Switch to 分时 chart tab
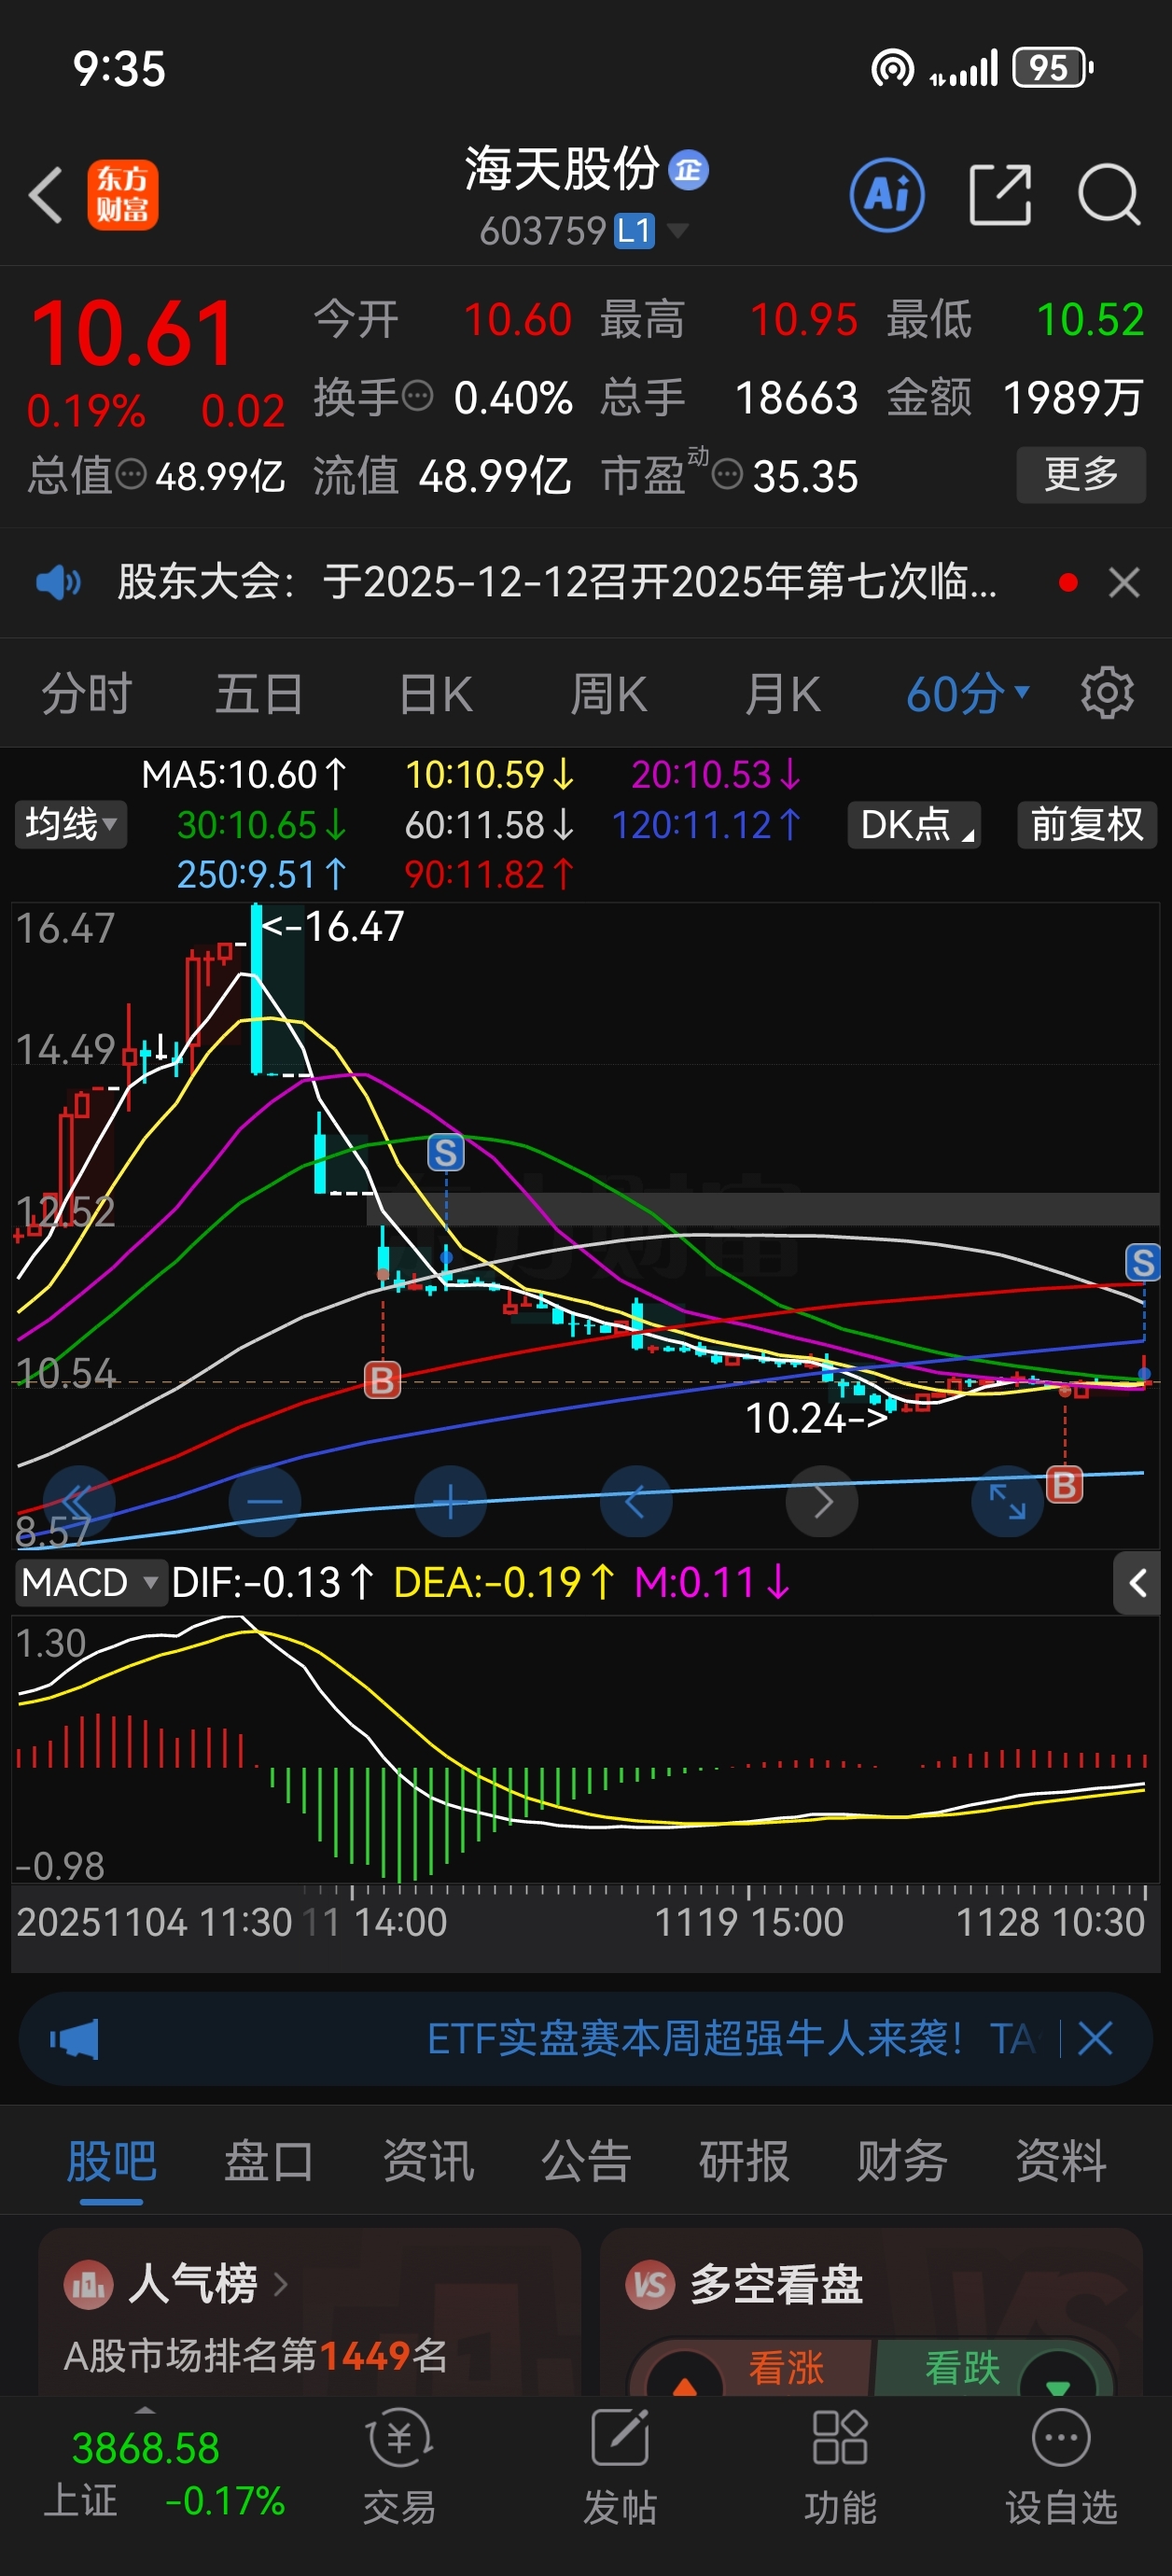 [86, 693]
